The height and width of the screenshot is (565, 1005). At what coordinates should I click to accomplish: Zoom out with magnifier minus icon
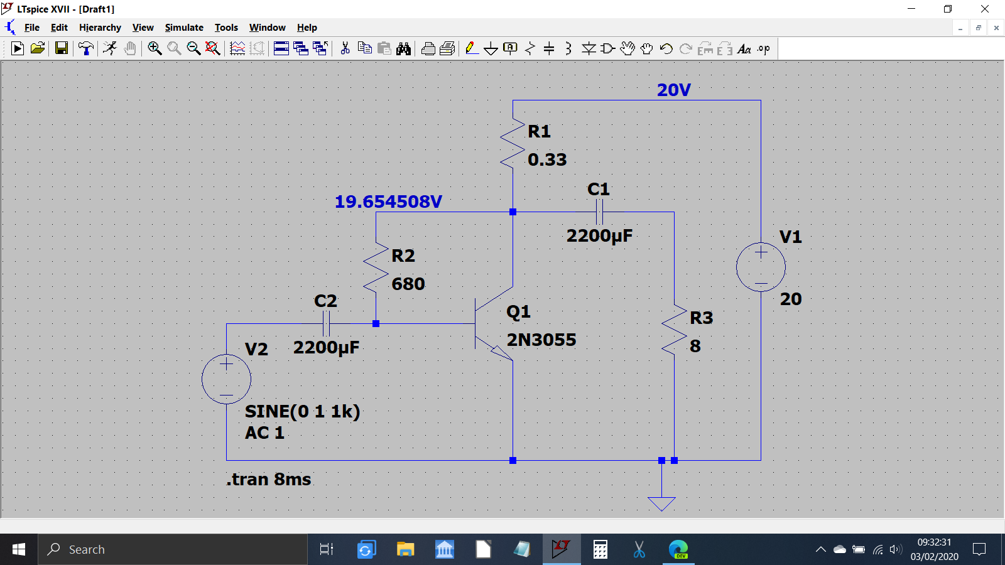coord(193,48)
